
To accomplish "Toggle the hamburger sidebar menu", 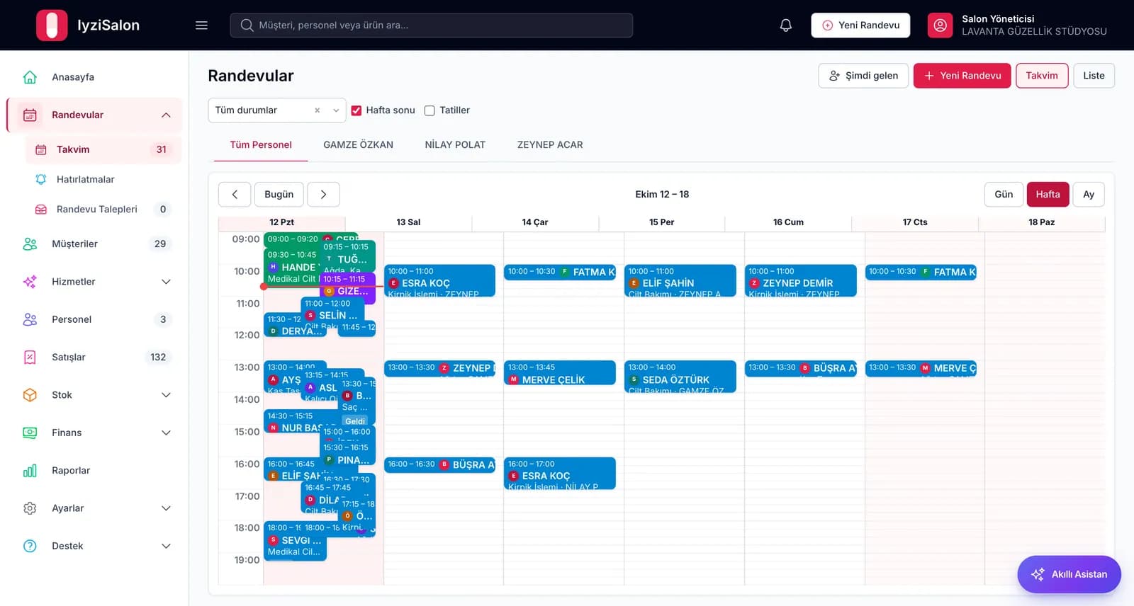I will [201, 25].
